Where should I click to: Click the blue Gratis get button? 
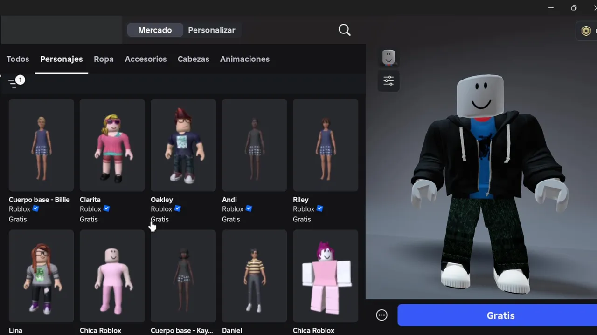tap(497, 315)
